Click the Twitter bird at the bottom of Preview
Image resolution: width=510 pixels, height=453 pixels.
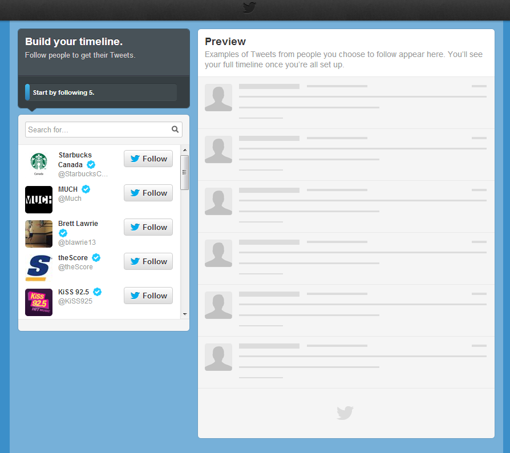(x=345, y=412)
